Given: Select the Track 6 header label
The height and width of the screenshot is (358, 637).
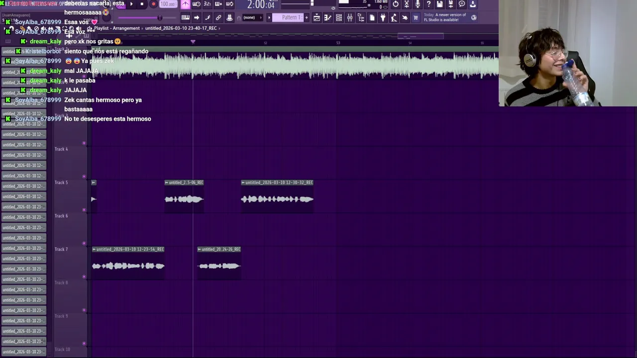Looking at the screenshot, I should tap(61, 216).
